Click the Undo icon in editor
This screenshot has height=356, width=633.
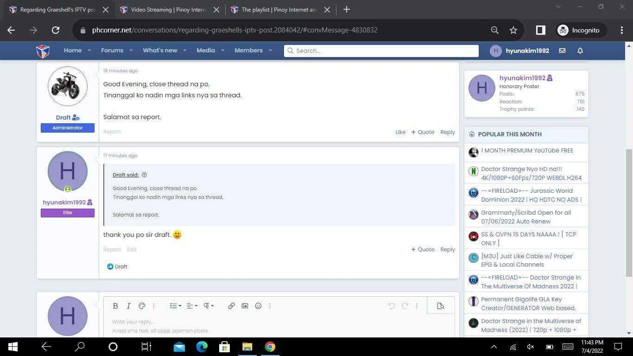(x=392, y=306)
